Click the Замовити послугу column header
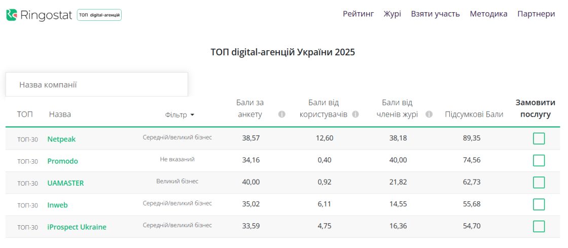 536,109
